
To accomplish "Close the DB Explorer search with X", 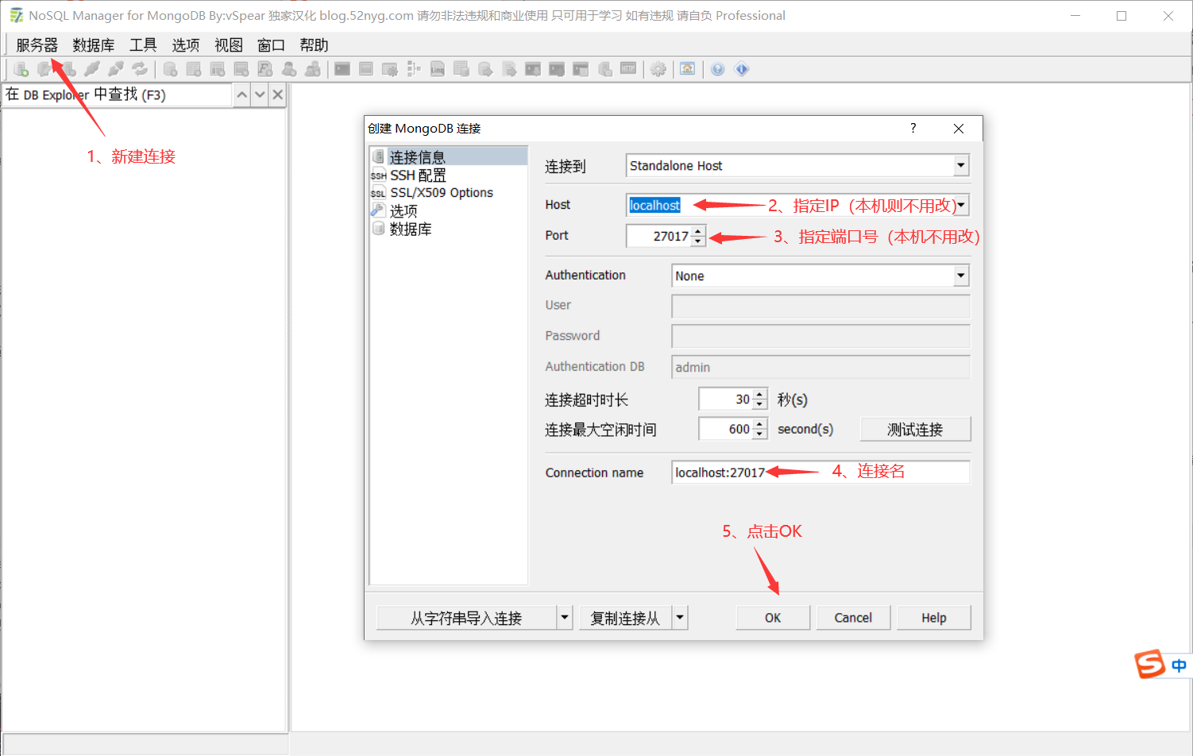I will click(277, 94).
